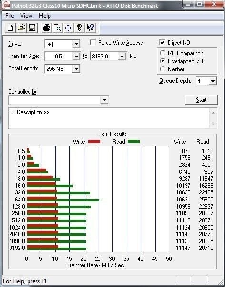Viewport: 225px width, 287px height.
Task: Uncheck the Direct I/O checkbox
Action: 162,42
